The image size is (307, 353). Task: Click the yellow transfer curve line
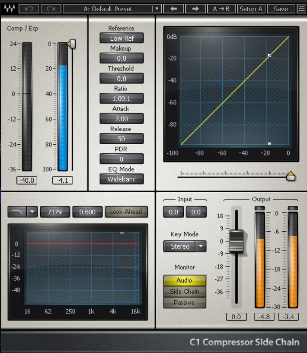(x=235, y=90)
